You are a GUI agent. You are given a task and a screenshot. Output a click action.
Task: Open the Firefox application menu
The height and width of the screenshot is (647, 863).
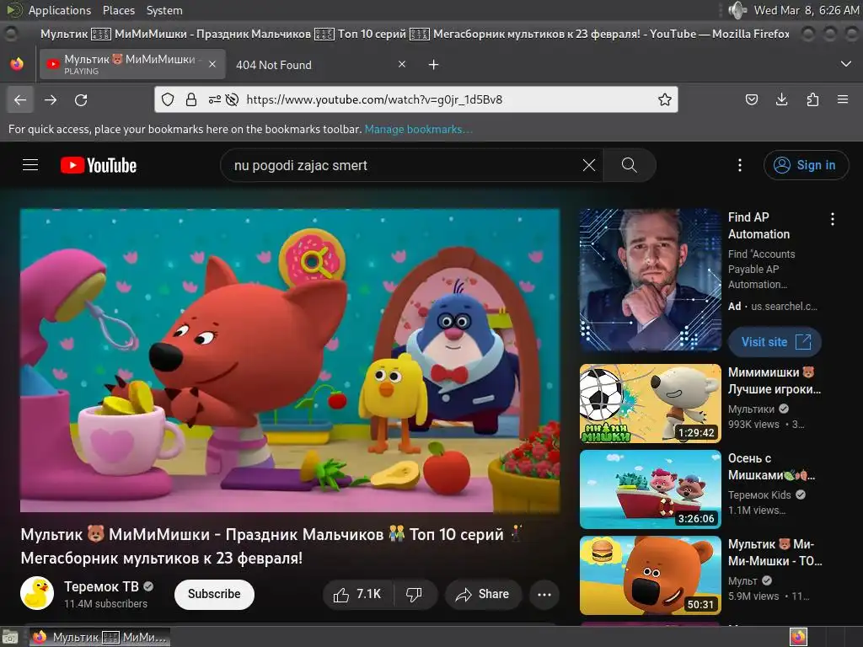click(843, 99)
